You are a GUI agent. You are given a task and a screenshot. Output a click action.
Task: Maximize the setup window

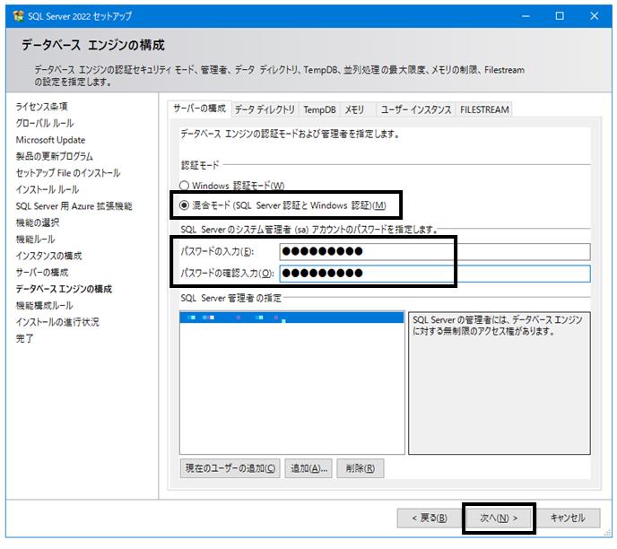pos(560,16)
